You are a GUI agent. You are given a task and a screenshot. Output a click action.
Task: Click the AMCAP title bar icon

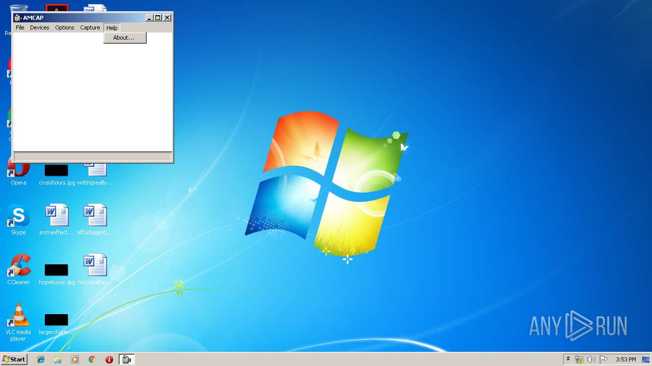[x=18, y=18]
